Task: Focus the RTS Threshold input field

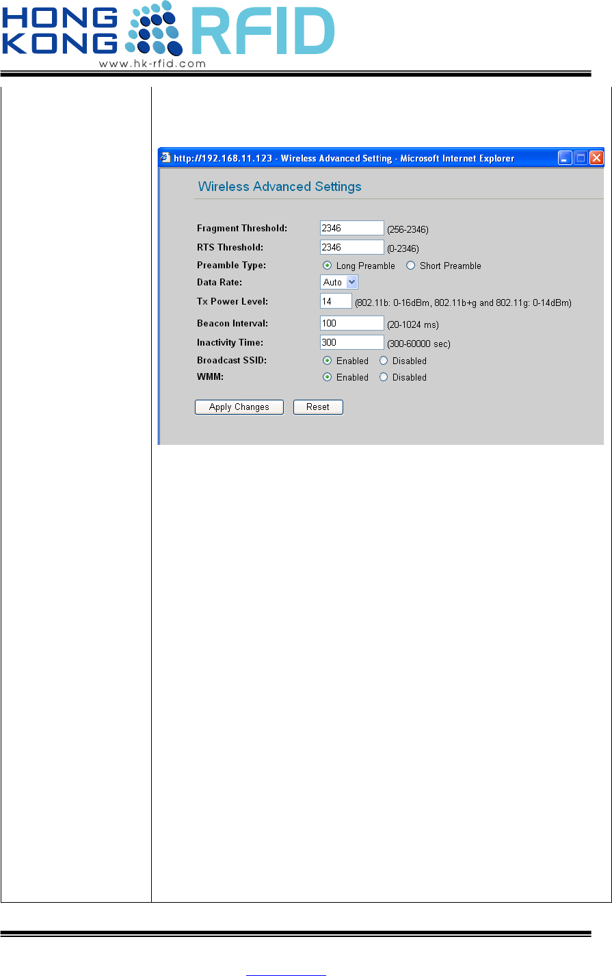Action: tap(352, 247)
